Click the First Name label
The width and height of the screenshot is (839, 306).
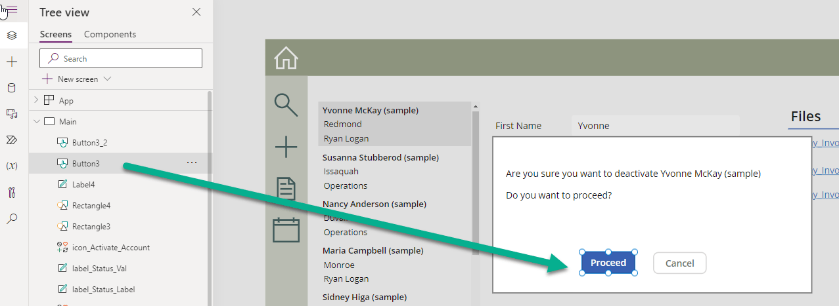(x=518, y=126)
